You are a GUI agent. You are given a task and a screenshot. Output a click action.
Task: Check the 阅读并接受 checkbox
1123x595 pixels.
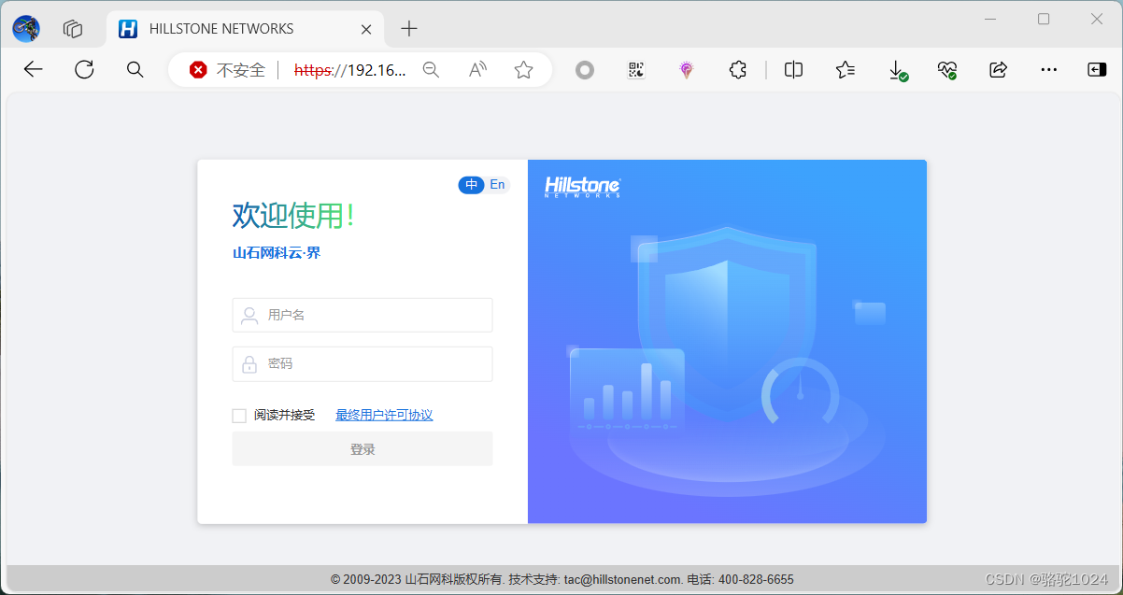[x=239, y=416]
